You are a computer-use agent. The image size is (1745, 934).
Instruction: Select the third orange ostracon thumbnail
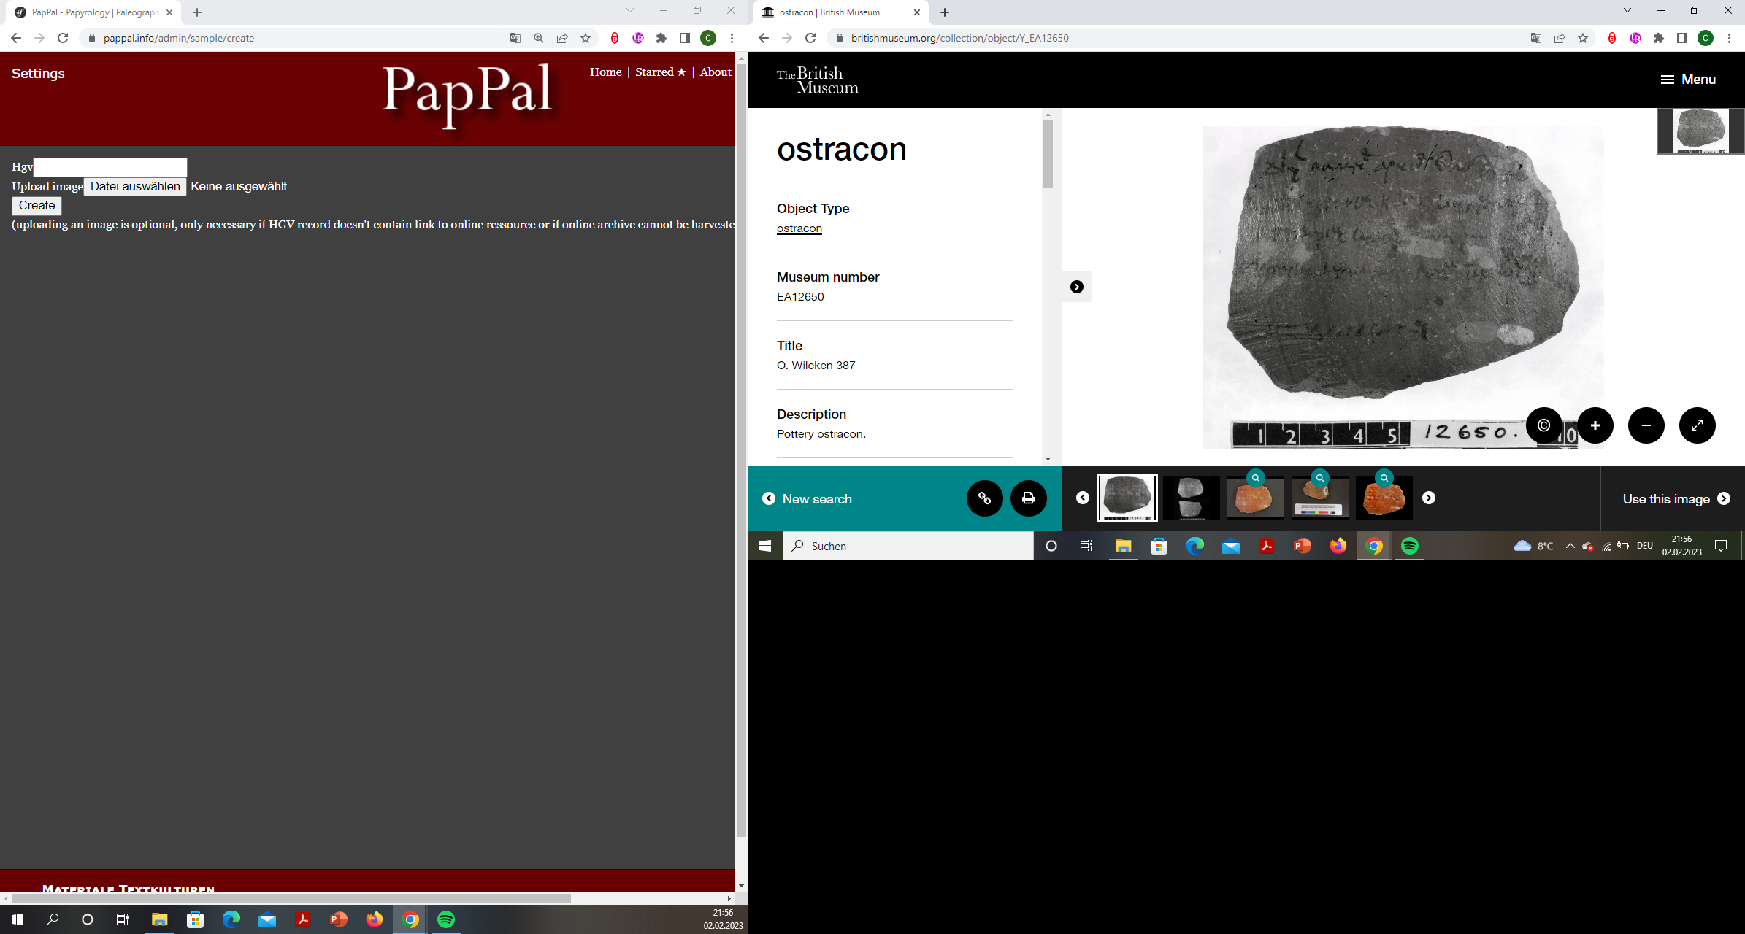coord(1256,498)
